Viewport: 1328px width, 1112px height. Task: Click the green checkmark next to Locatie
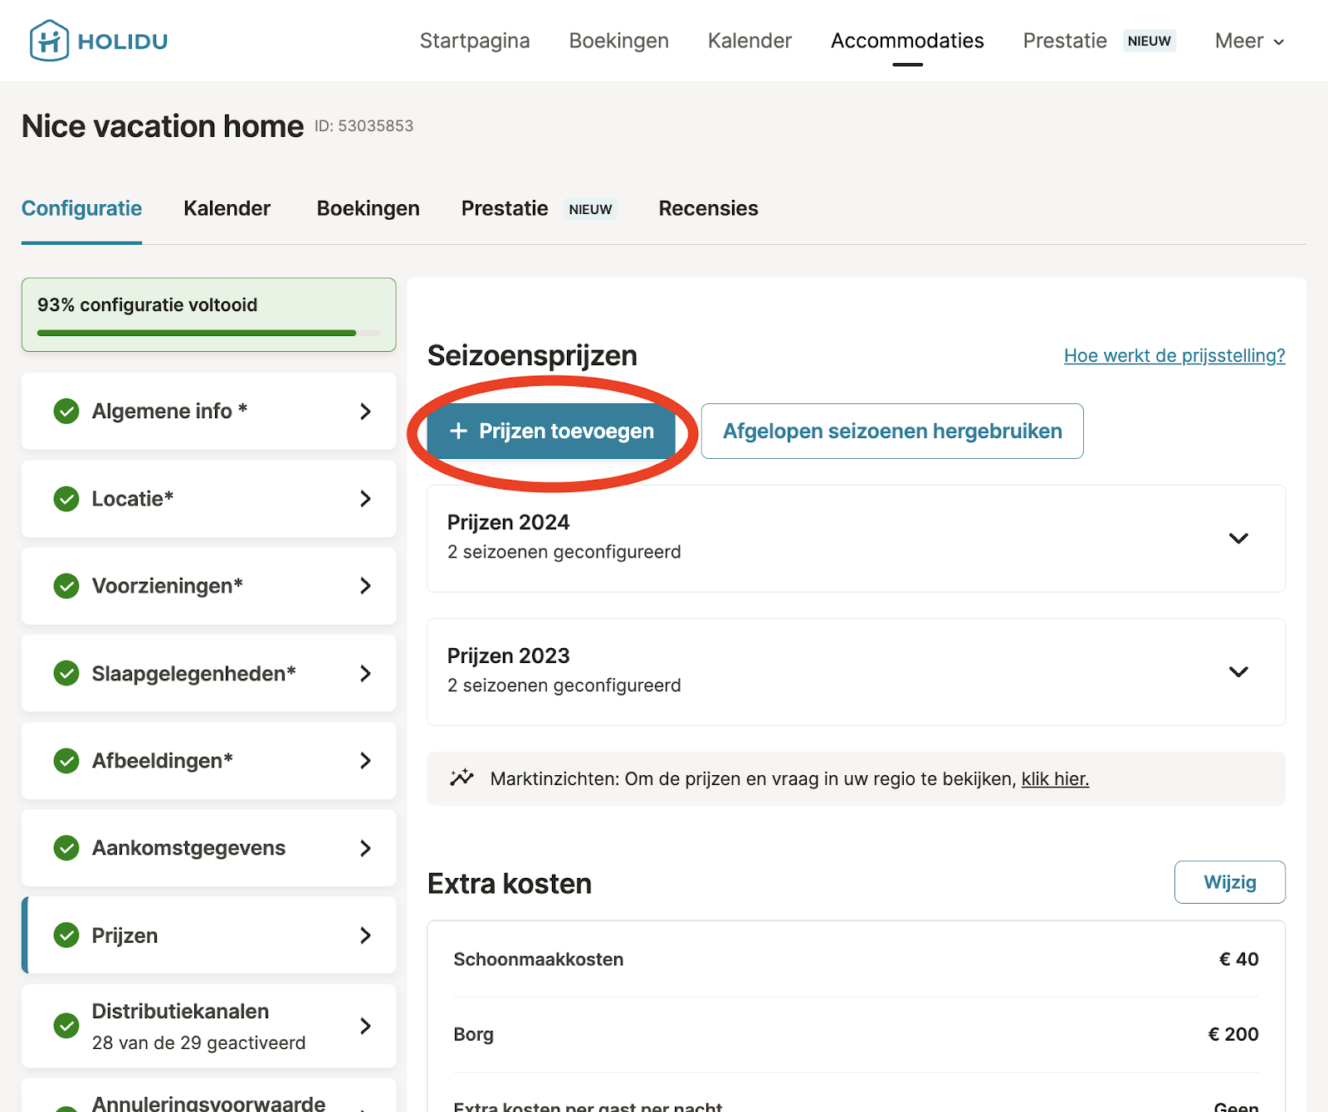coord(66,499)
